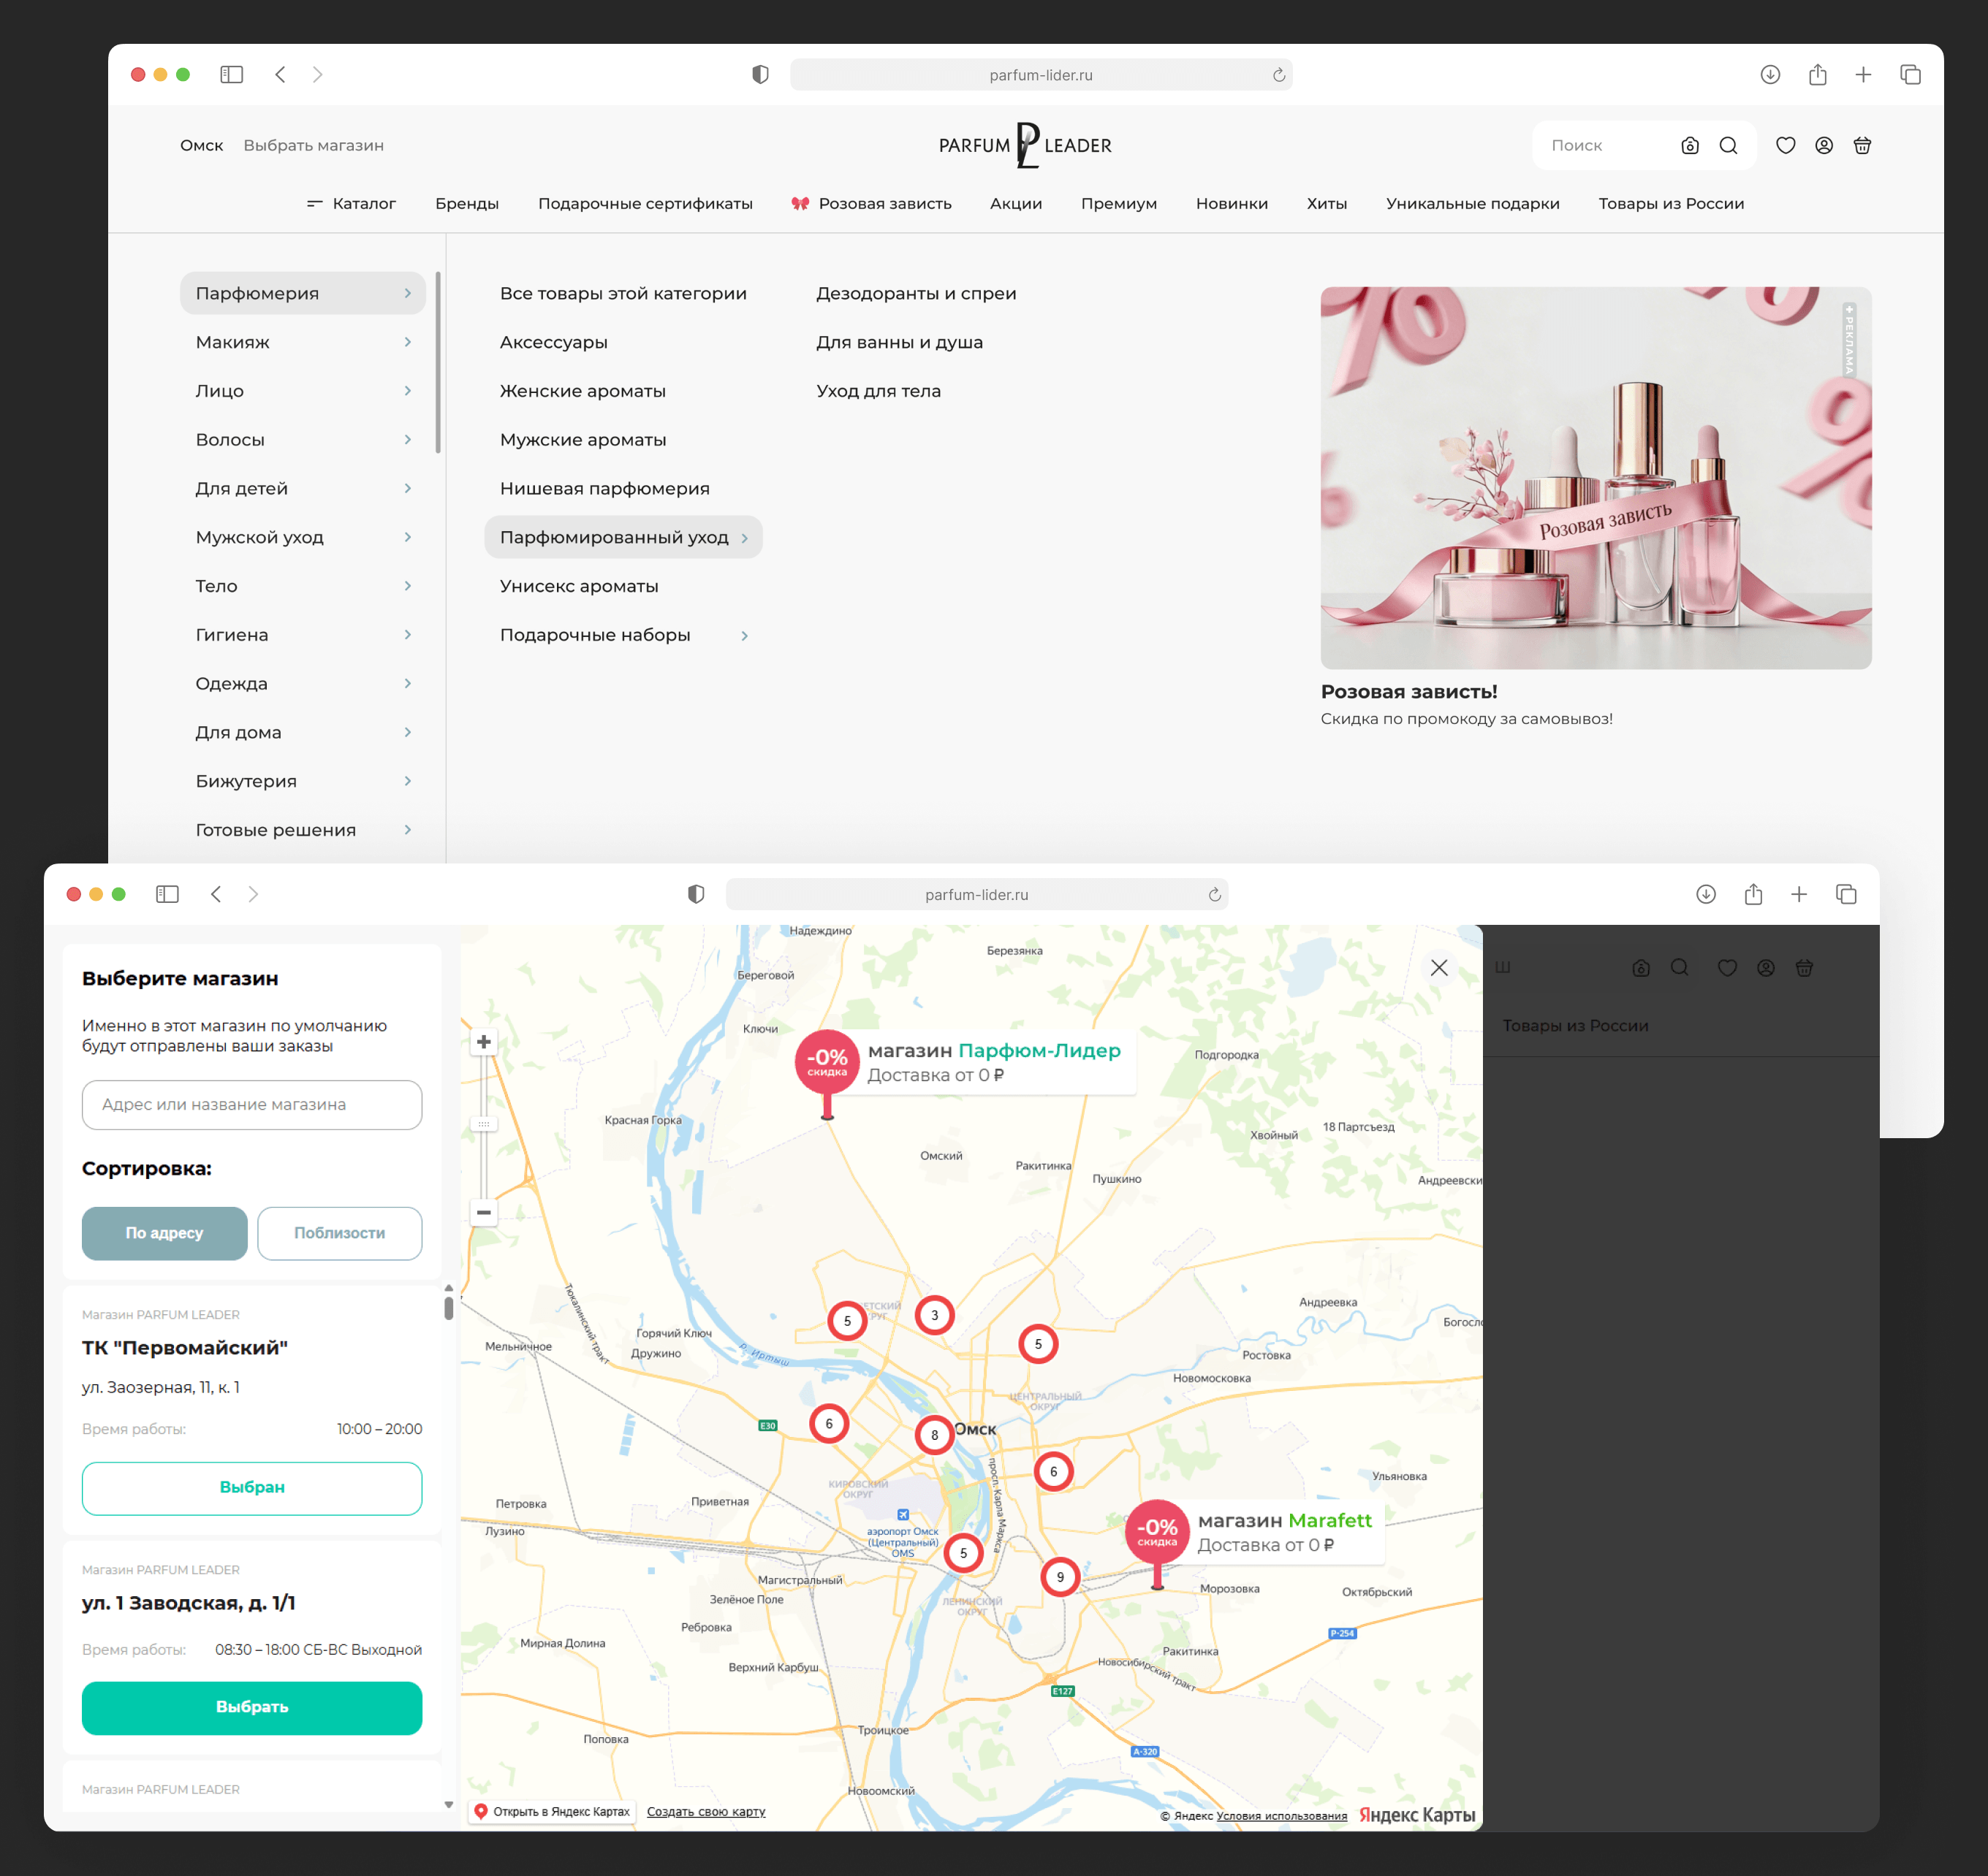The image size is (1988, 1876).
Task: Click Розовая зависть promo banner image
Action: point(1596,478)
